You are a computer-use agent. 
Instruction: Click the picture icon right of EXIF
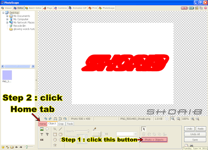(x=196, y=8)
